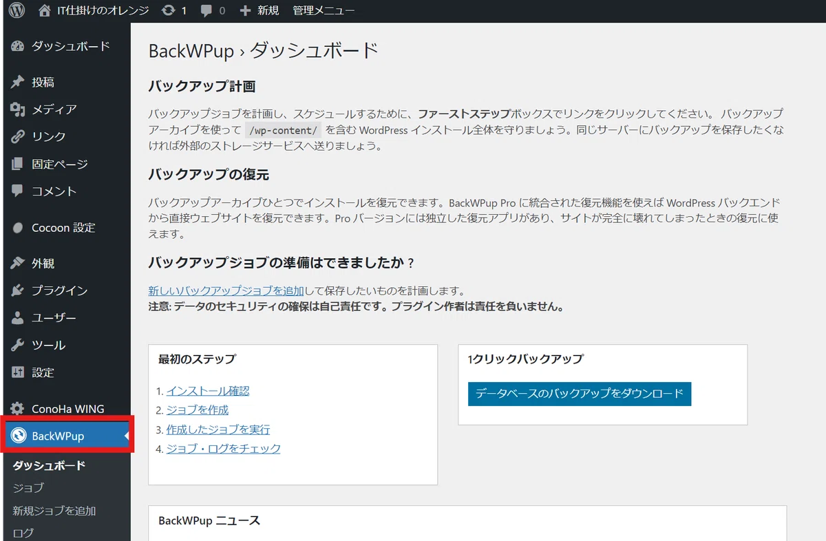Open the 管理メニュー in the admin bar
Viewport: 826px width, 541px height.
pos(324,11)
